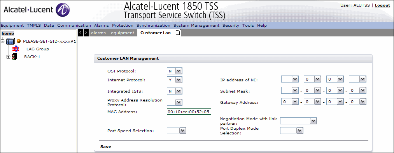Select RACK-1 tree item
The image size is (394, 153).
(32, 57)
